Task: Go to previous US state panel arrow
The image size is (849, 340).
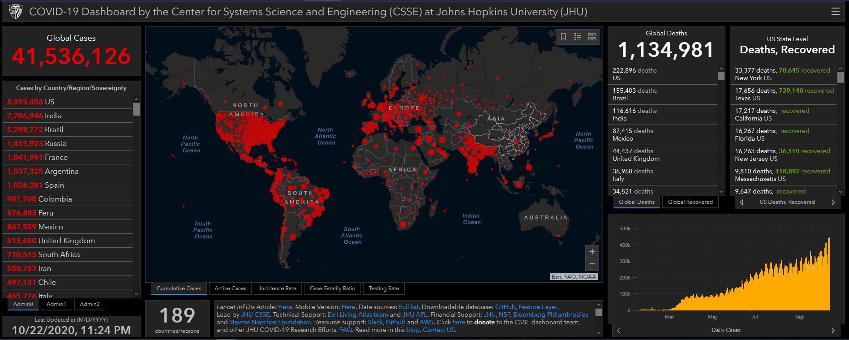Action: (742, 202)
